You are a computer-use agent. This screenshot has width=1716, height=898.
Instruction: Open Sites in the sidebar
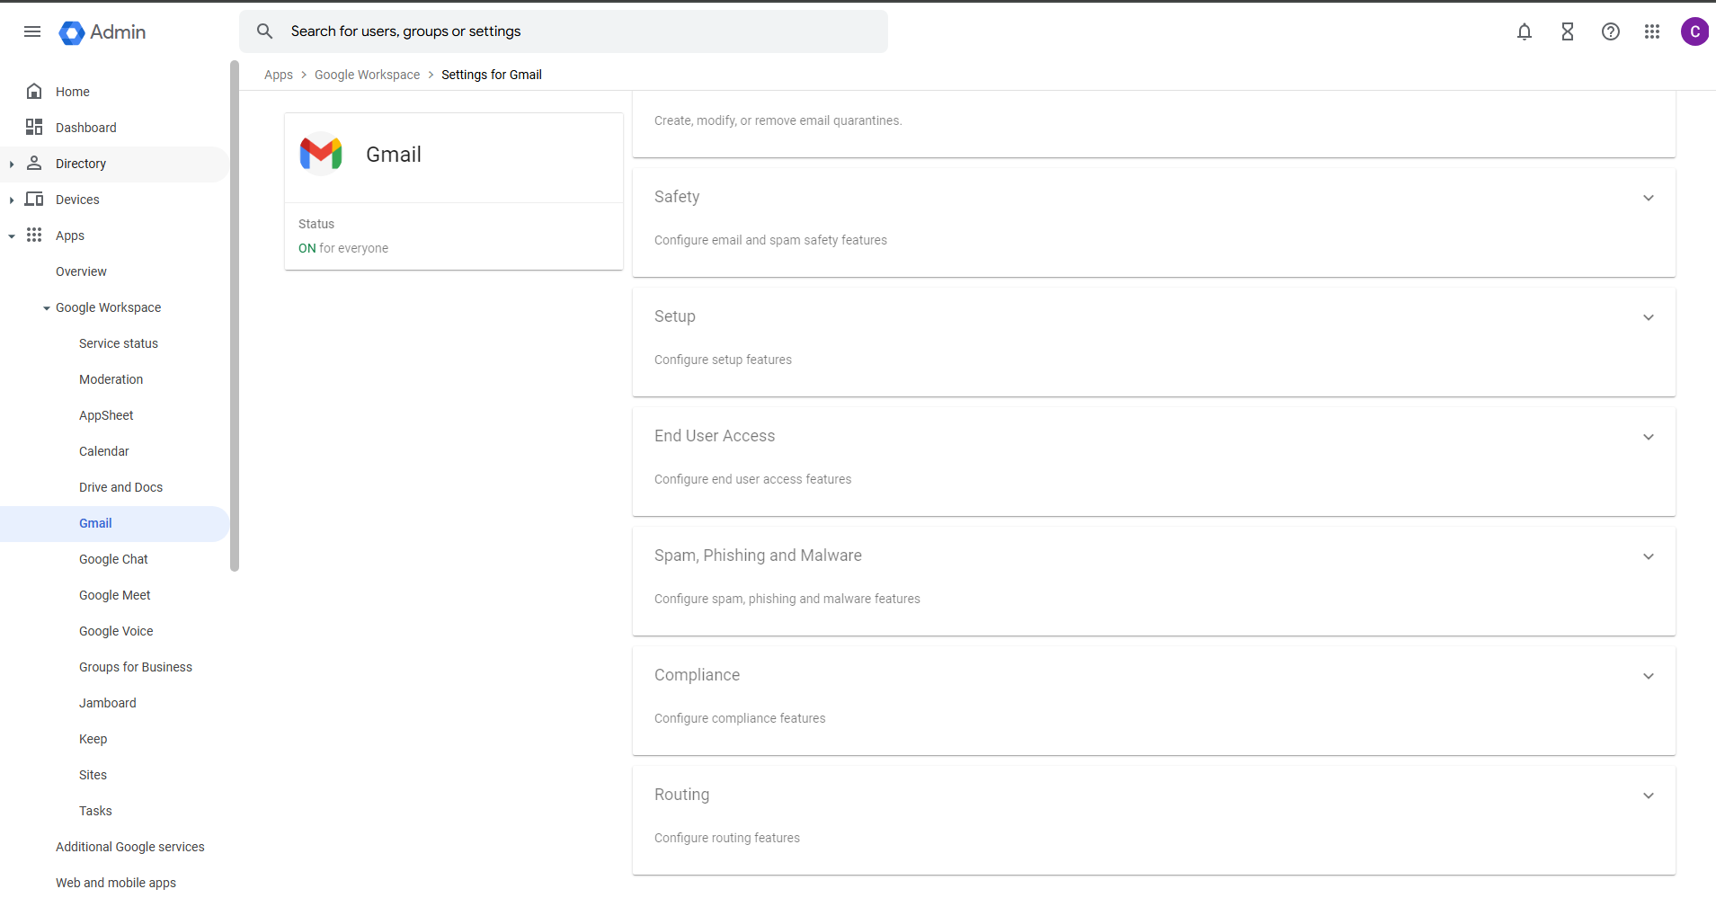pyautogui.click(x=93, y=775)
